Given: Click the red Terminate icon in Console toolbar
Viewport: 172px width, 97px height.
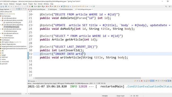Looking at the screenshot, I should pyautogui.click(x=142, y=81).
